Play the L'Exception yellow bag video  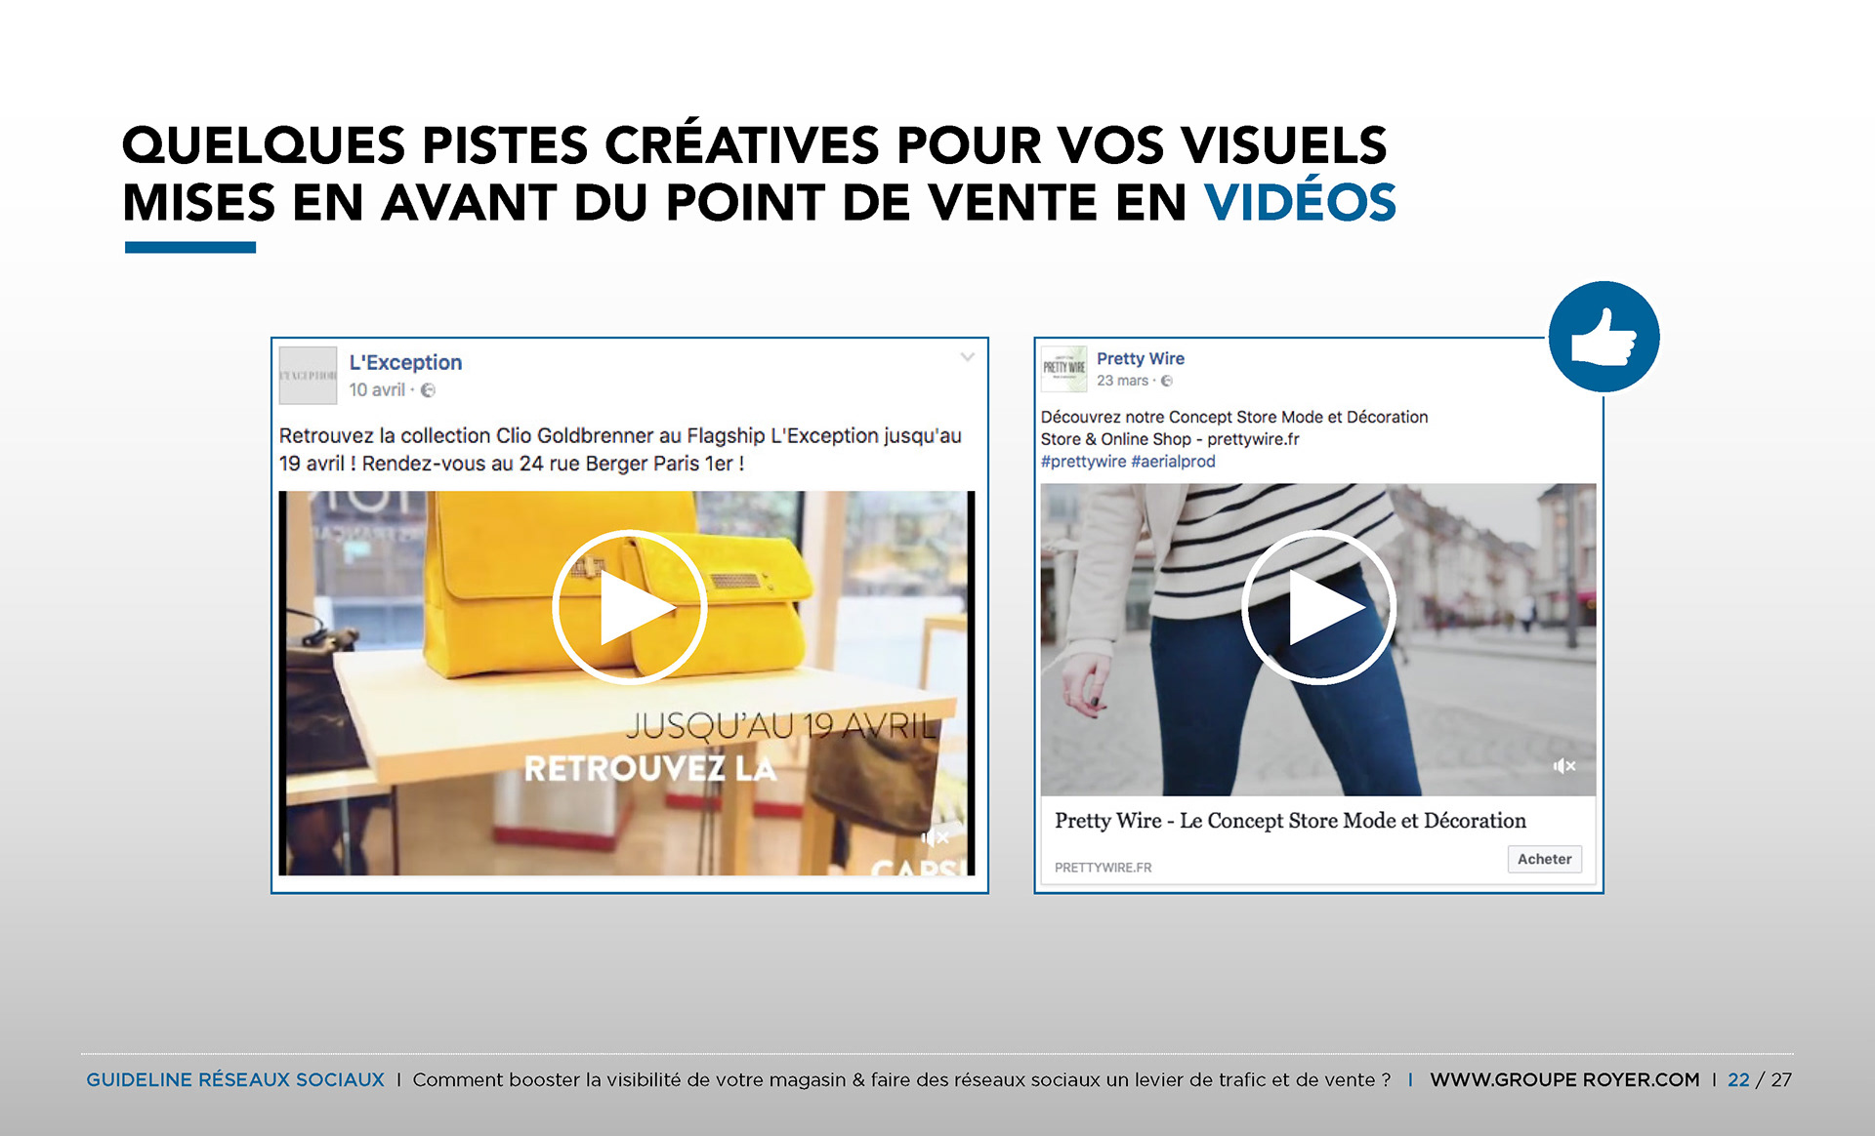pos(629,607)
